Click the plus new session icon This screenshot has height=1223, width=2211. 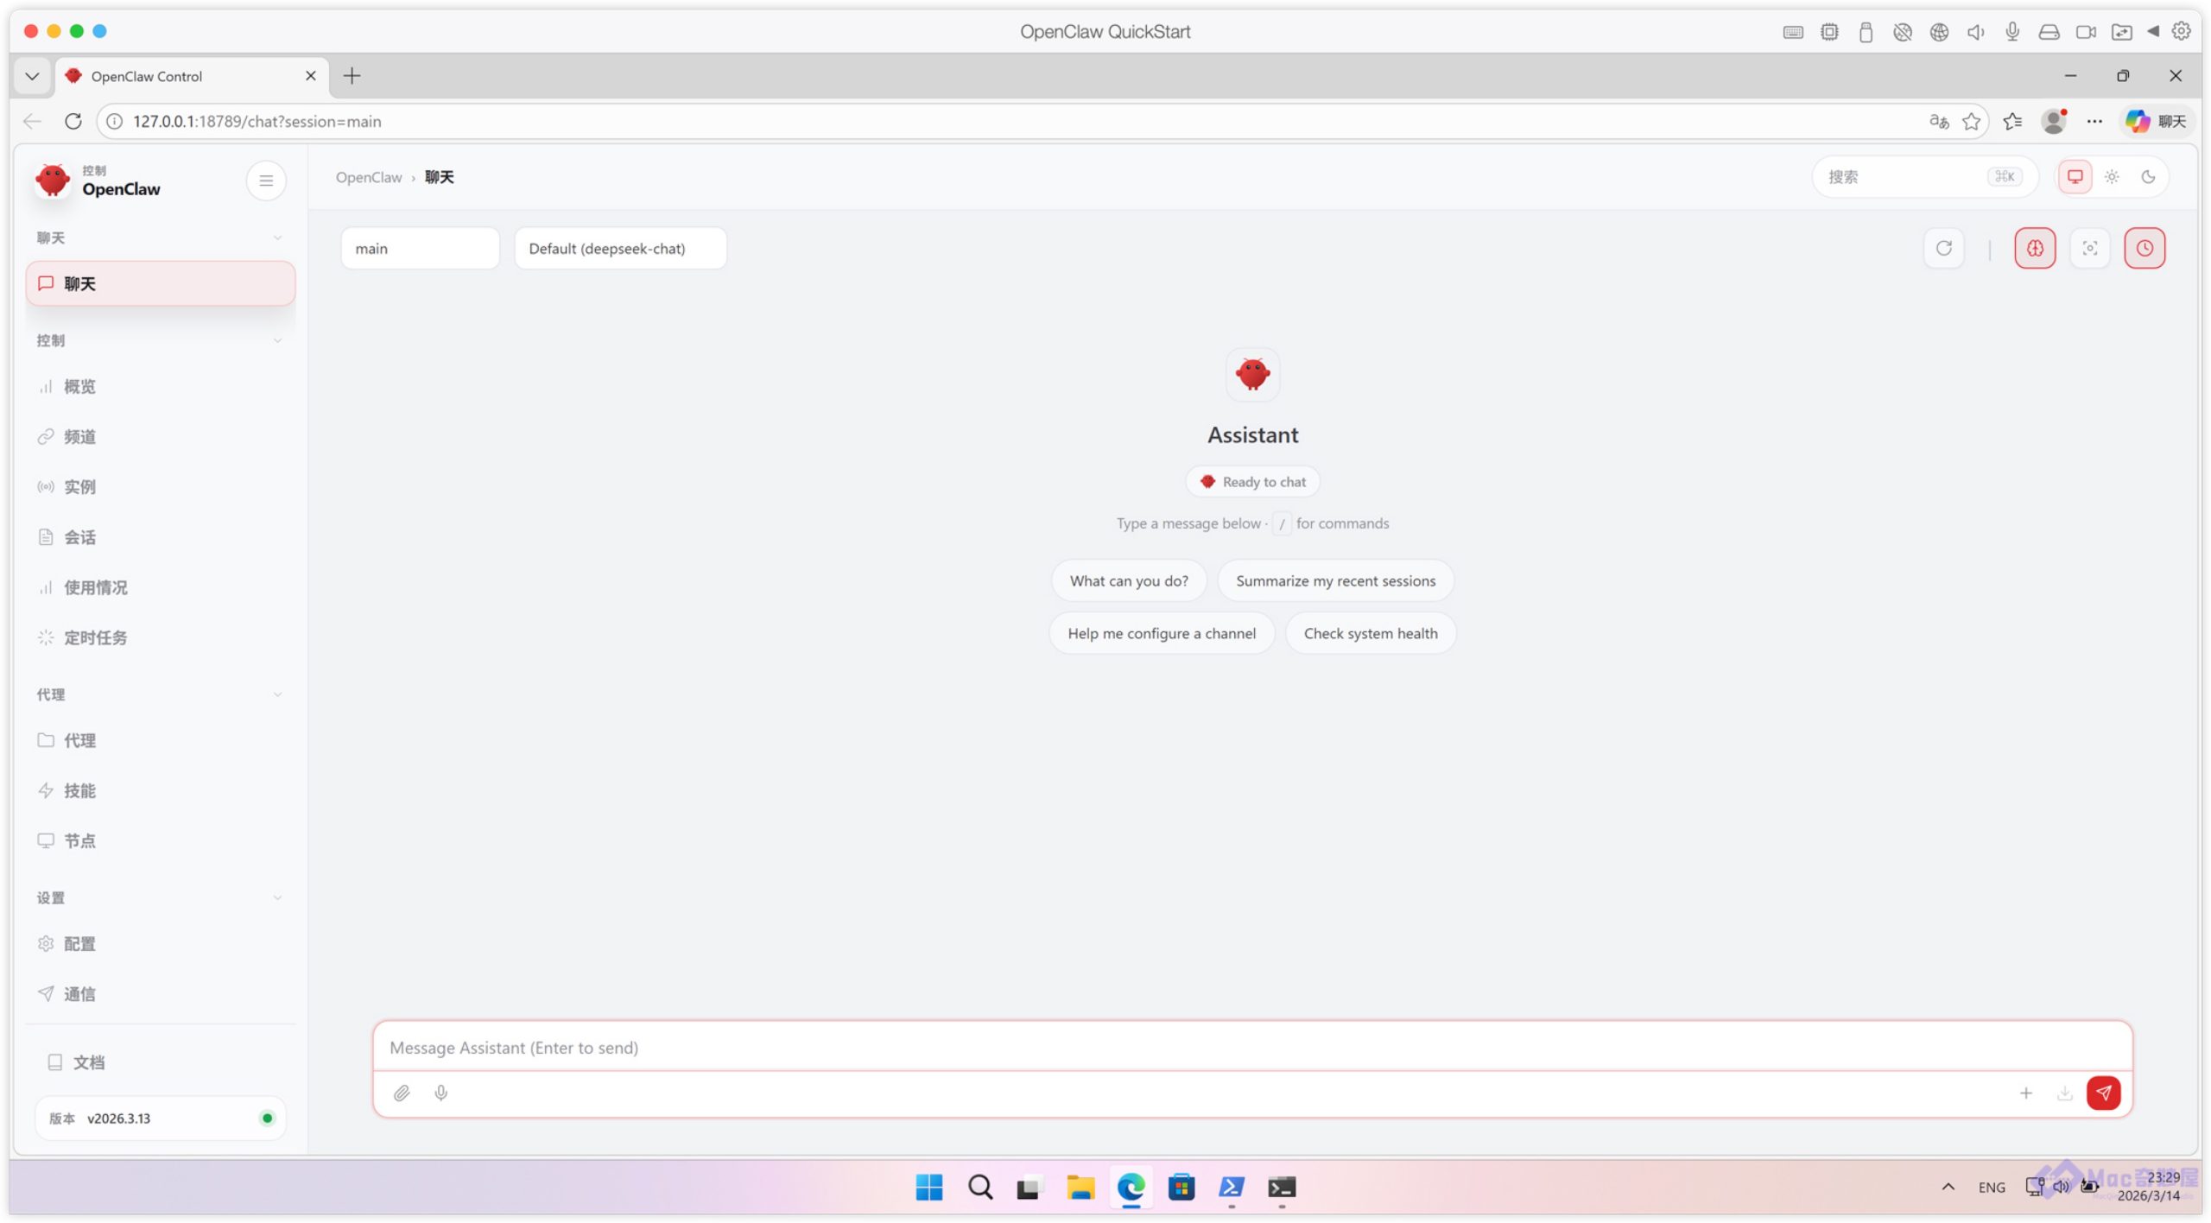tap(2026, 1093)
